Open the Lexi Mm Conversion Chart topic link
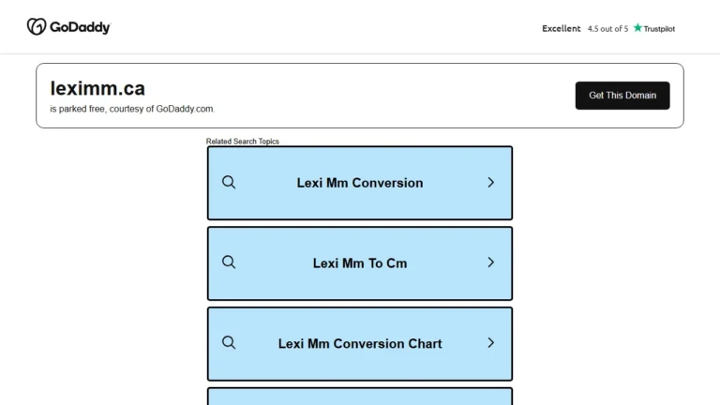Screen dimensions: 720x405 tap(360, 343)
